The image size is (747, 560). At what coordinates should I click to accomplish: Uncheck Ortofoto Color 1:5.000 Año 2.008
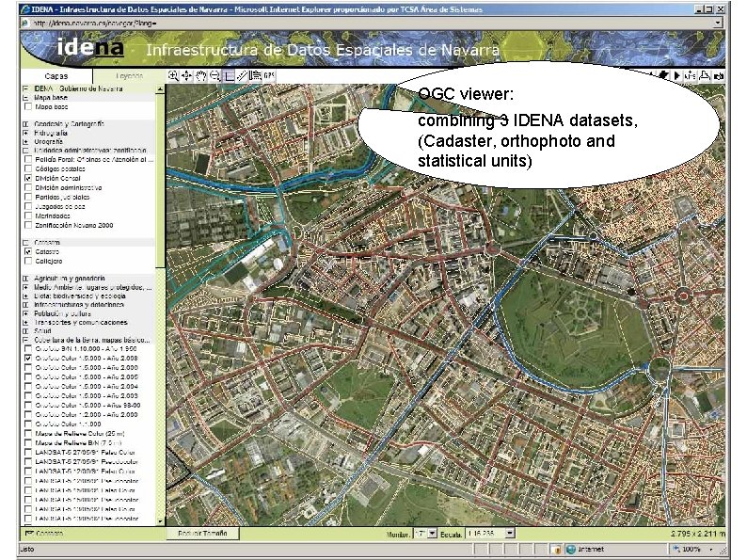[28, 358]
